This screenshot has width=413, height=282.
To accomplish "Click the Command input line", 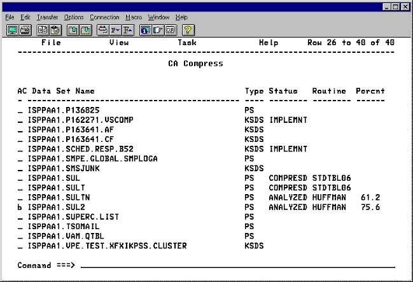I will click(235, 265).
